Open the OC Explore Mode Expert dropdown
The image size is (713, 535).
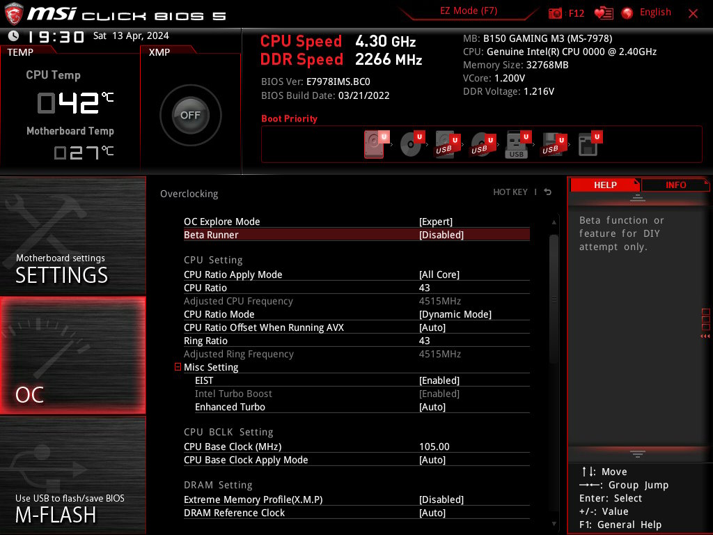[436, 222]
